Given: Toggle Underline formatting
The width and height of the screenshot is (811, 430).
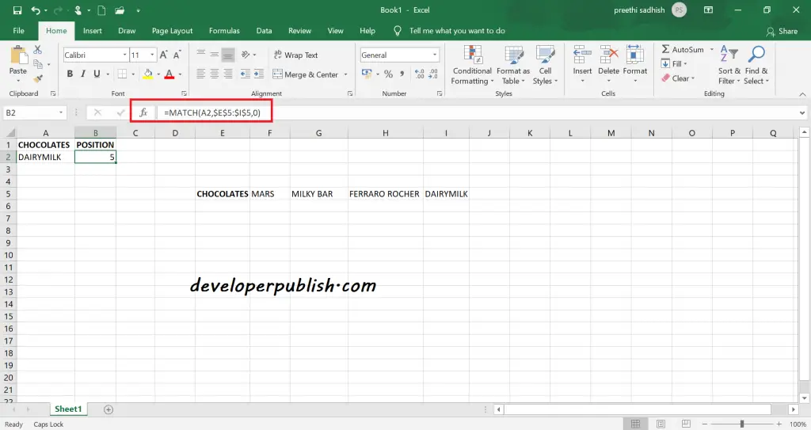Looking at the screenshot, I should 97,74.
